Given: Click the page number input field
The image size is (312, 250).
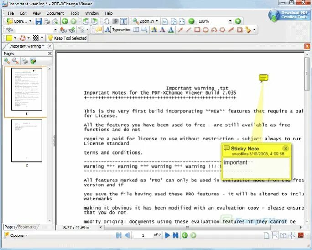Looking at the screenshot, I should pyautogui.click(x=143, y=235).
